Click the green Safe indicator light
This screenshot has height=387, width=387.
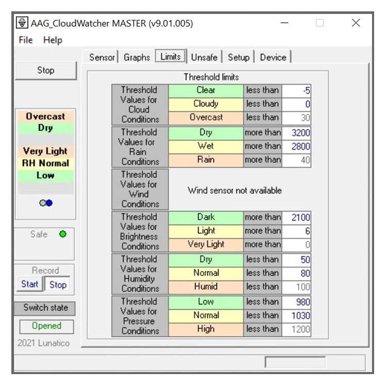point(63,234)
